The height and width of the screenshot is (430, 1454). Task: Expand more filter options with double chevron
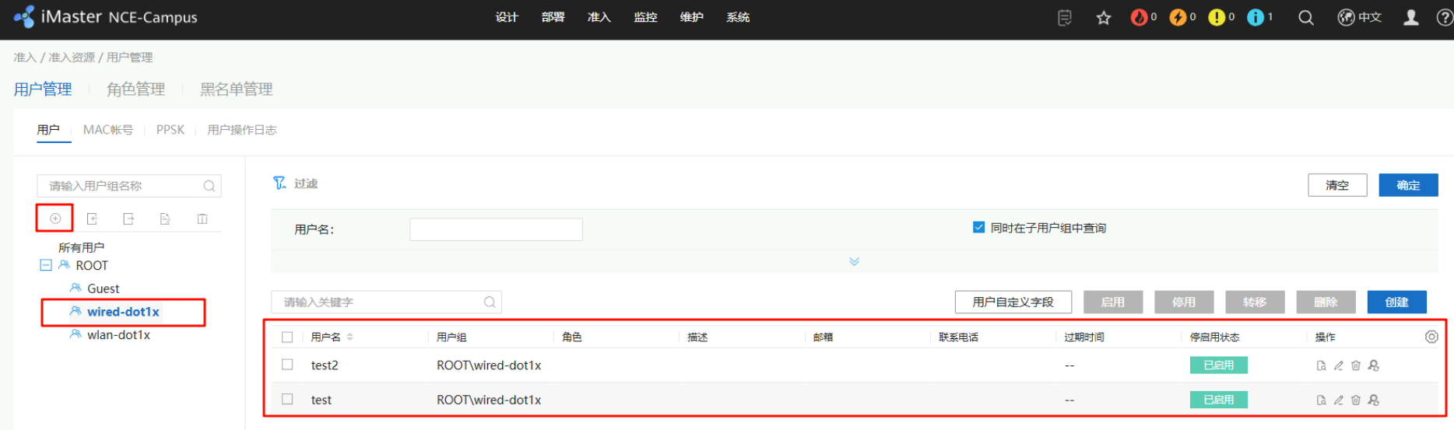coord(854,261)
